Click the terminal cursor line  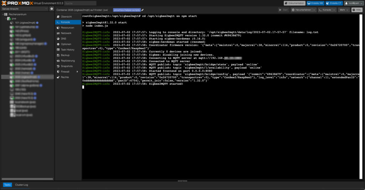click(x=83, y=87)
